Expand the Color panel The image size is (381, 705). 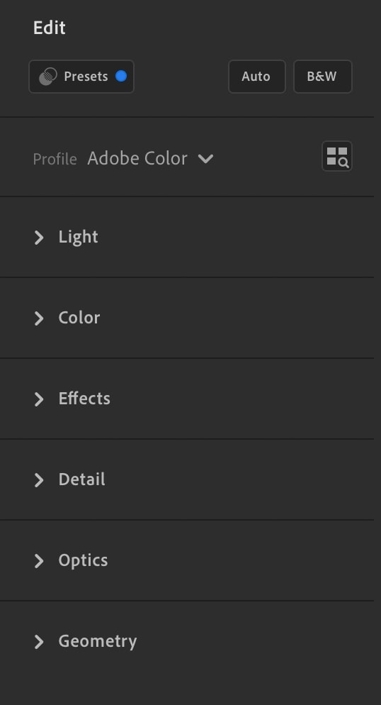187,318
